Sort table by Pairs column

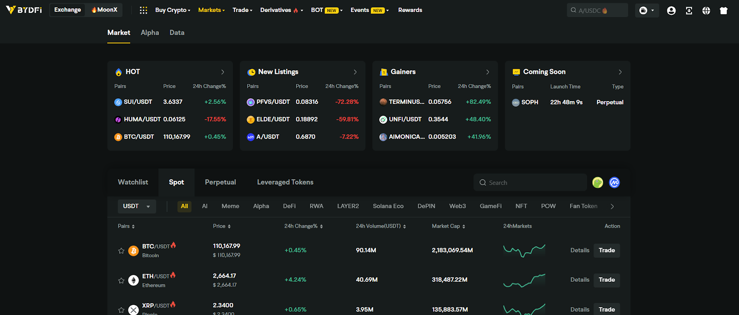point(126,226)
